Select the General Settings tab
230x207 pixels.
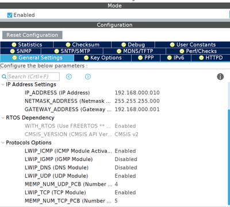37,57
